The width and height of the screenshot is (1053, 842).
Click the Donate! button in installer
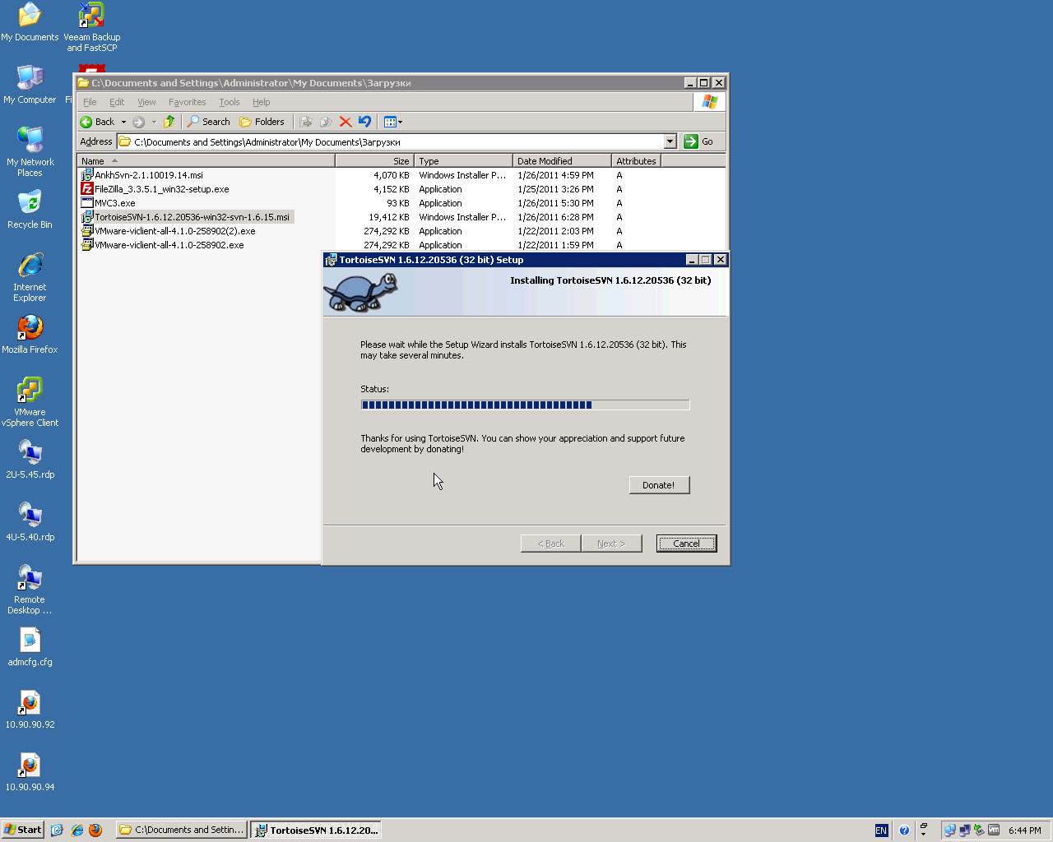tap(659, 485)
